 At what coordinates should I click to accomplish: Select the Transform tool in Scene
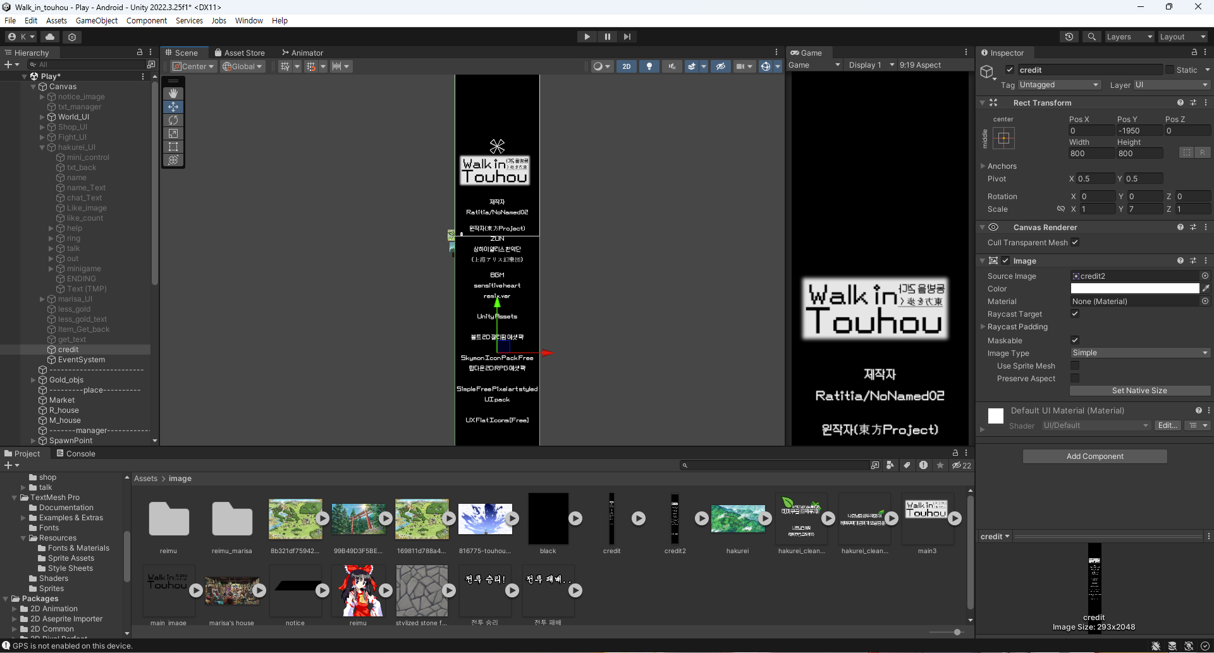point(173,160)
